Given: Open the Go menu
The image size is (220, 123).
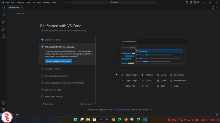Looking at the screenshot, I should tap(34, 2).
